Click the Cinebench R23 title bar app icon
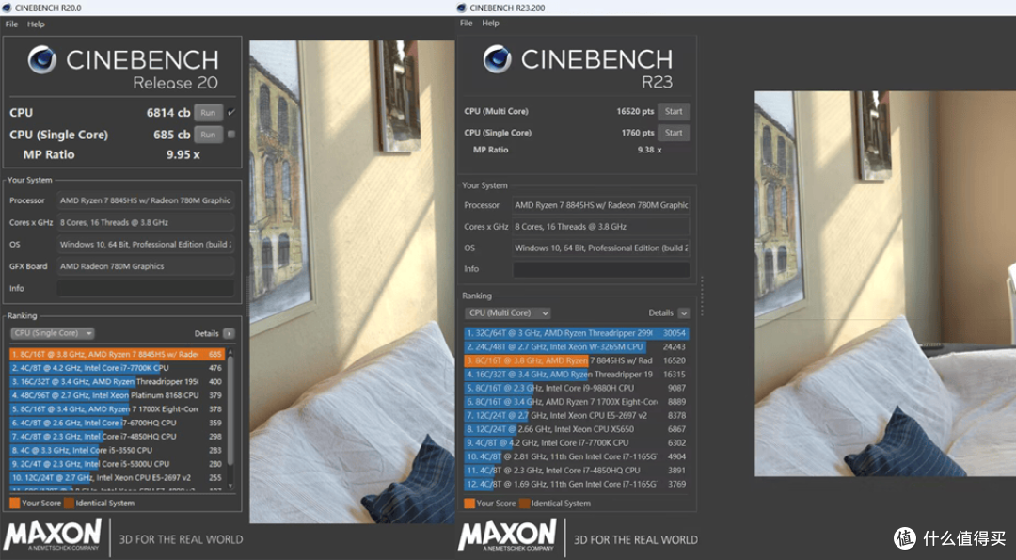The height and width of the screenshot is (560, 1016). [x=464, y=8]
